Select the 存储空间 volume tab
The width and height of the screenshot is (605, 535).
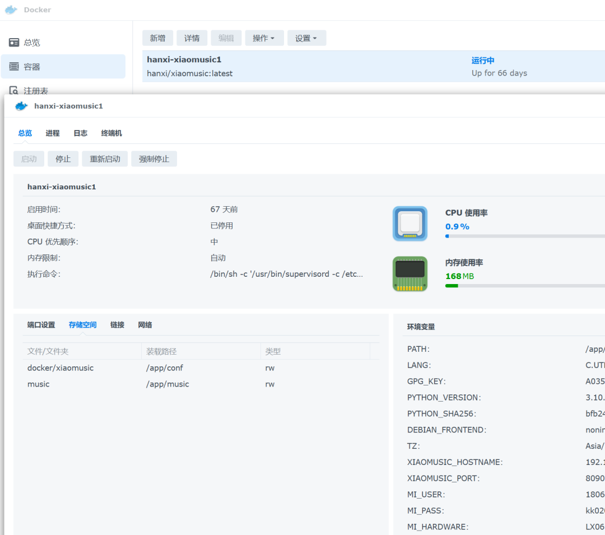(82, 325)
